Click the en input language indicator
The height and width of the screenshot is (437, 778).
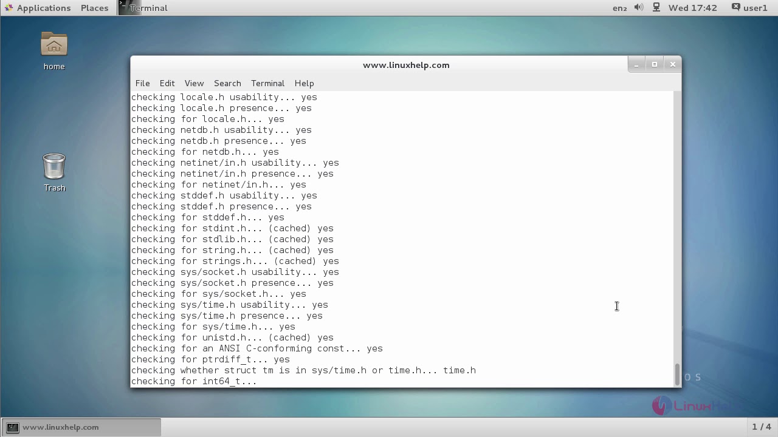coord(619,8)
